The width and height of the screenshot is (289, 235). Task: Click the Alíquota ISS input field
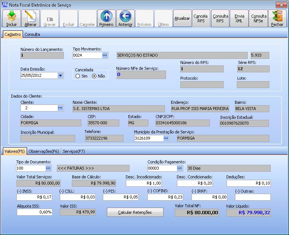pyautogui.click(x=35, y=212)
